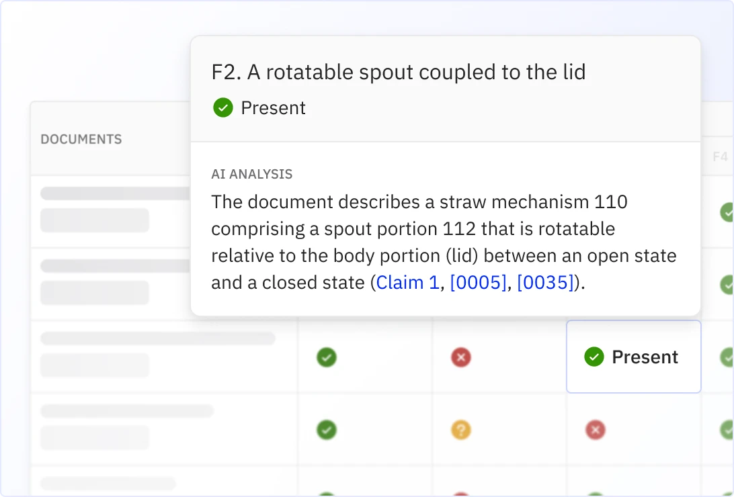Viewport: 734px width, 497px height.
Task: Click green check icon in popup header
Action: [x=222, y=107]
